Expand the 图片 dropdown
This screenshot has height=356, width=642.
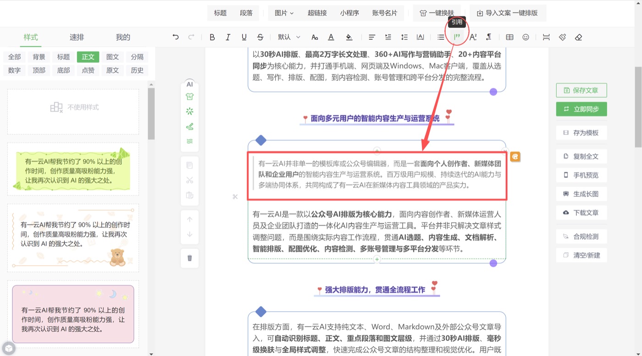pyautogui.click(x=284, y=13)
